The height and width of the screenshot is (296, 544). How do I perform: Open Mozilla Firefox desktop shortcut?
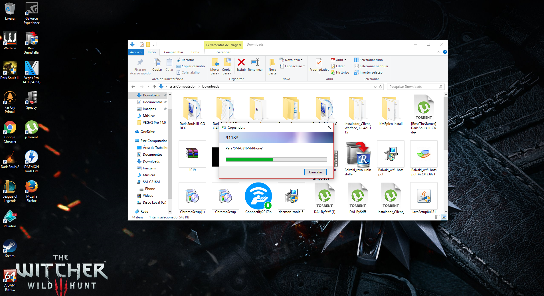32,191
